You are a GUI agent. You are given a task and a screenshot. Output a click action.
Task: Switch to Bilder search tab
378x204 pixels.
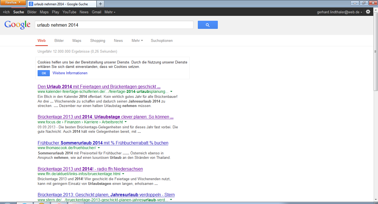[59, 40]
